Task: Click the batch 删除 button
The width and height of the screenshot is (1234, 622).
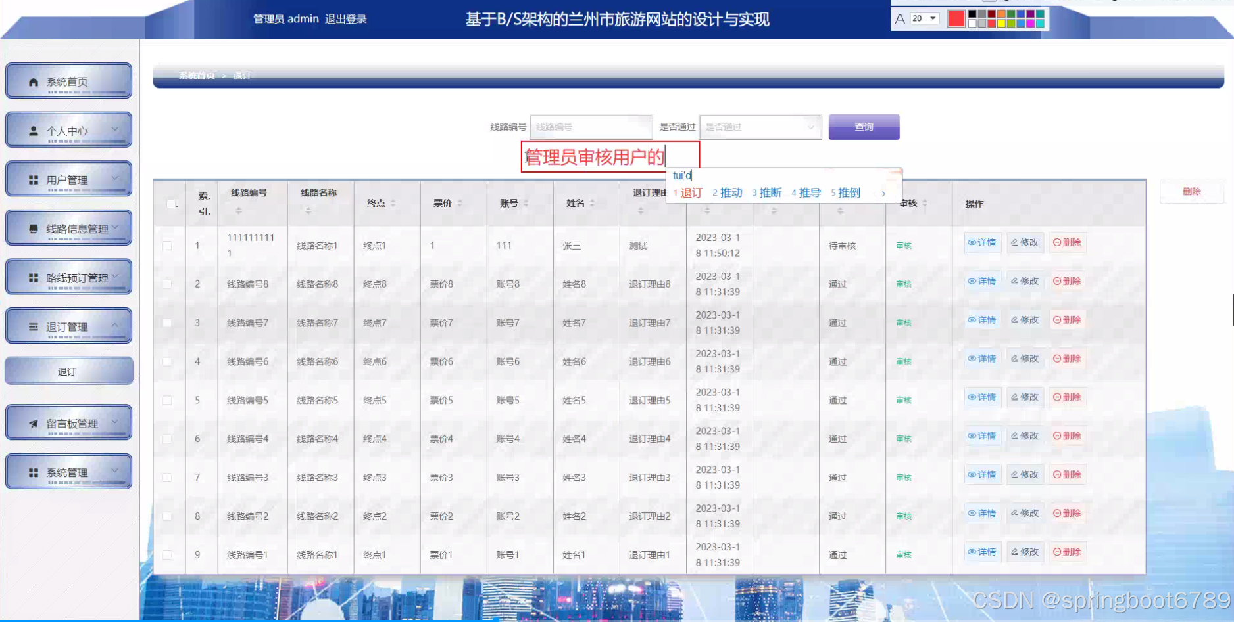Action: click(x=1191, y=192)
